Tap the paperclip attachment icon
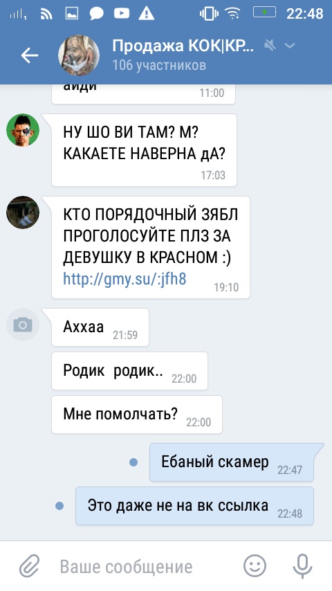The image size is (332, 591). click(x=29, y=567)
